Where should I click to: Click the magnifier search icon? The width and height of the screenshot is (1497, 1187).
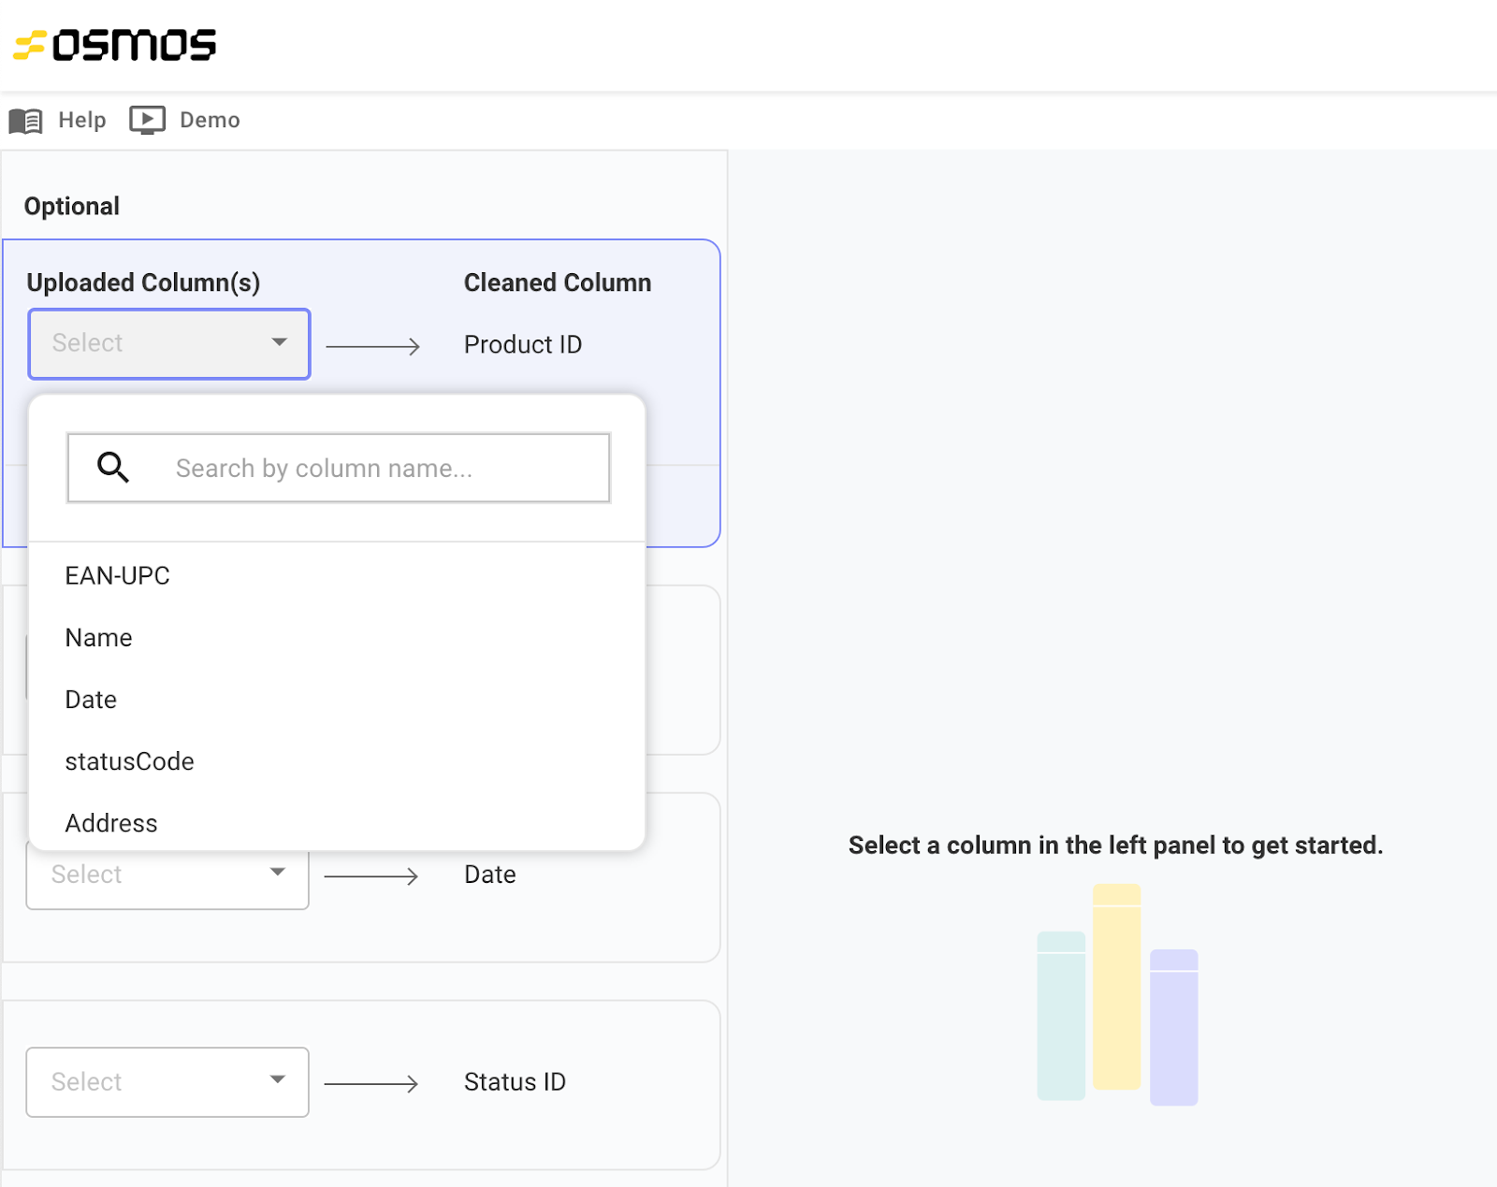point(113,467)
